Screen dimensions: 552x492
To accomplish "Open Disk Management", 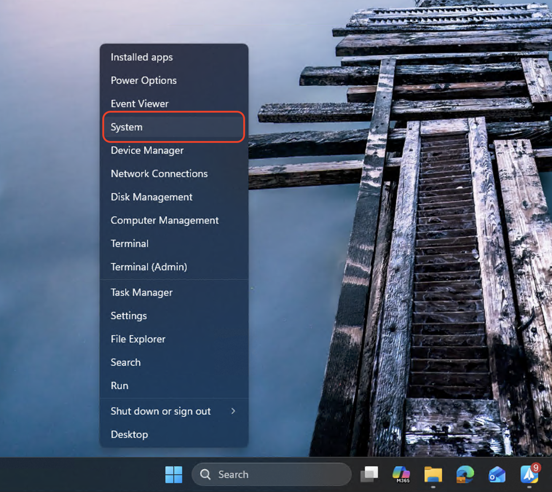I will (x=174, y=197).
